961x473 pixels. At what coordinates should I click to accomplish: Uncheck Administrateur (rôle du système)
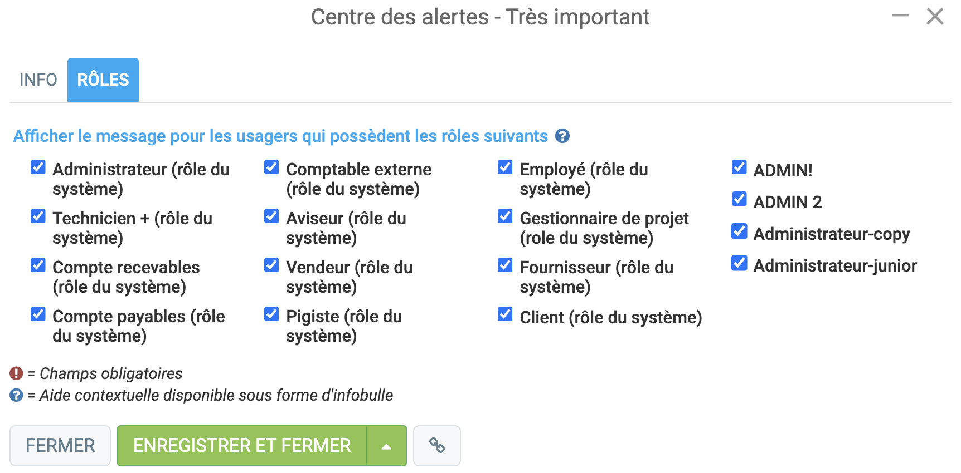[x=38, y=167]
